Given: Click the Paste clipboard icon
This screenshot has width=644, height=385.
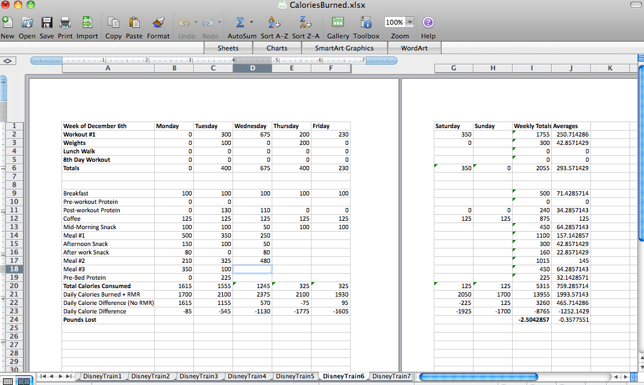Looking at the screenshot, I should point(134,23).
